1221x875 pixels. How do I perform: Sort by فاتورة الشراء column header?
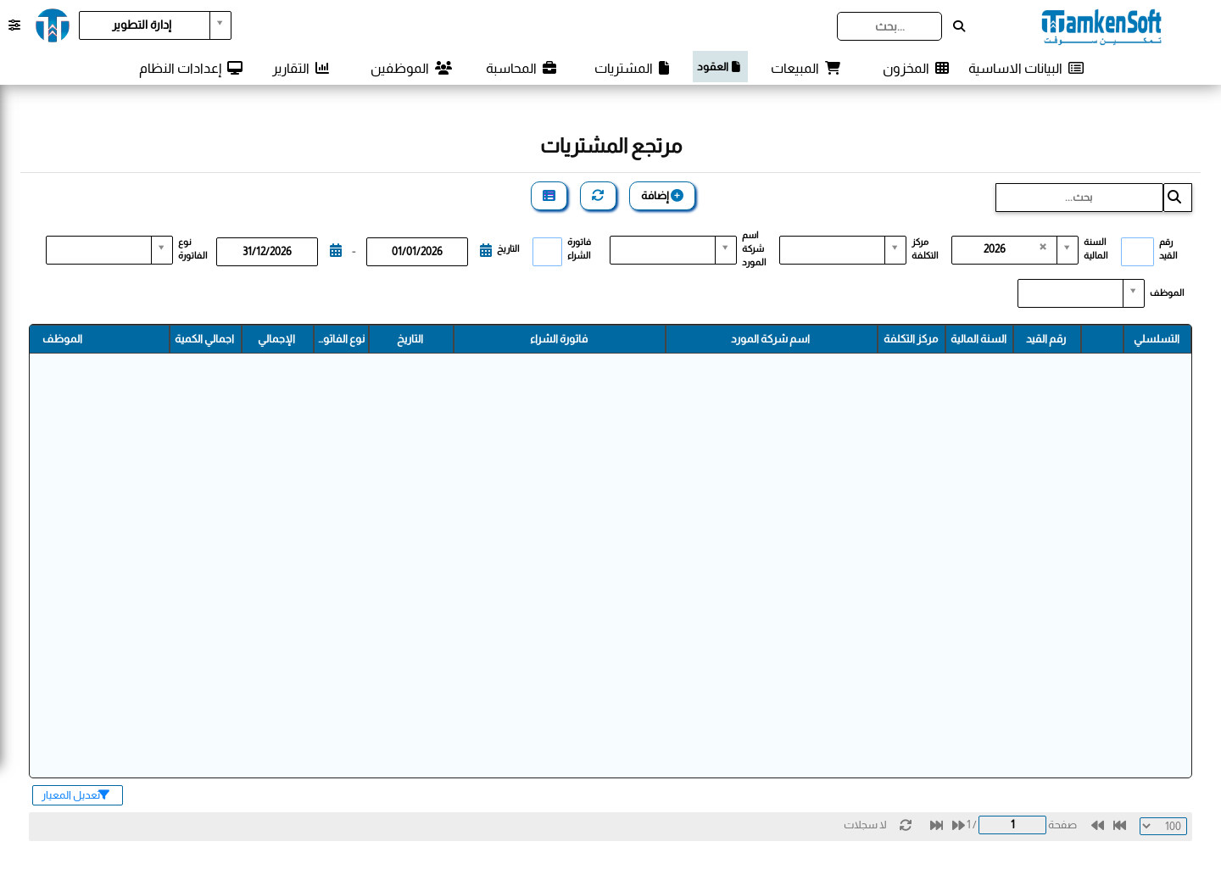tap(559, 339)
